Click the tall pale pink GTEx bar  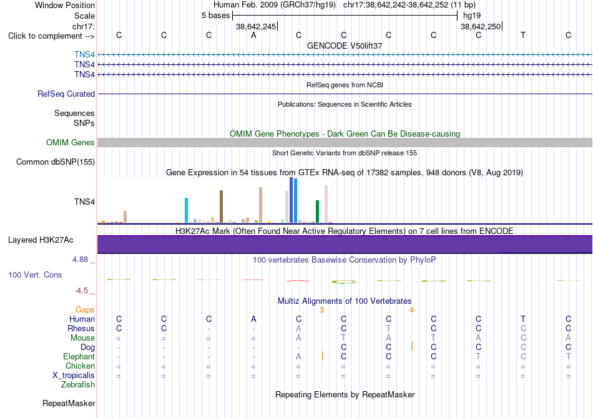[x=326, y=204]
